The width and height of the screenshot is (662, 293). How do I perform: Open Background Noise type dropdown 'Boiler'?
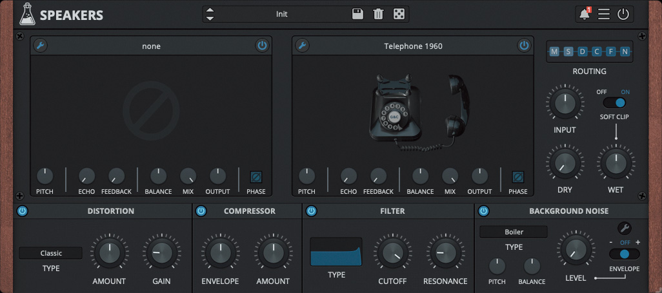point(514,232)
